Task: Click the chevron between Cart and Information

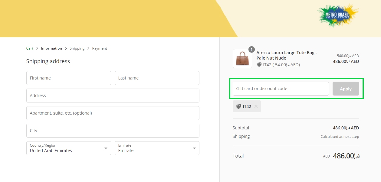Action: coord(36,48)
